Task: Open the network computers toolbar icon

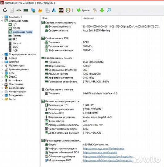Action: tap(33, 10)
